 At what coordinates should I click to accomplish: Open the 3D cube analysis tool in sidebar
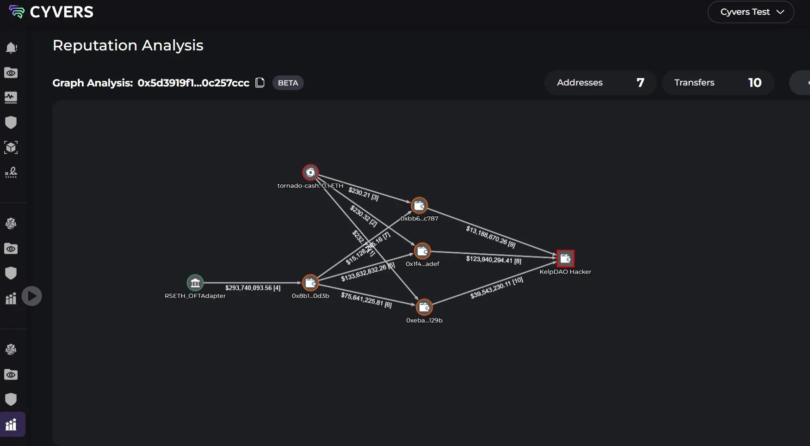11,147
